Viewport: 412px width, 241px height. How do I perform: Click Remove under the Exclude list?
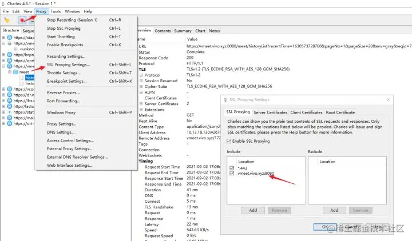click(x=360, y=210)
